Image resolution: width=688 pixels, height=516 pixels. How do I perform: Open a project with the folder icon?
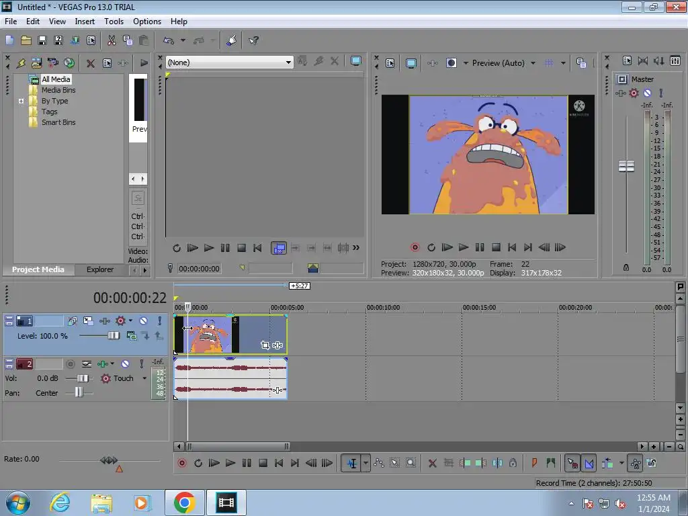pyautogui.click(x=26, y=40)
